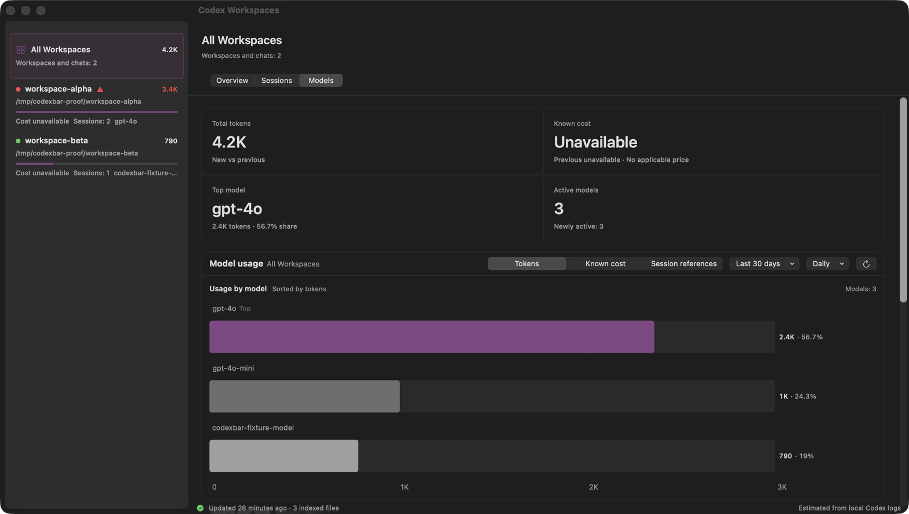This screenshot has width=909, height=514.
Task: Click the codexbar-fixture-model label above its bar
Action: pos(253,428)
